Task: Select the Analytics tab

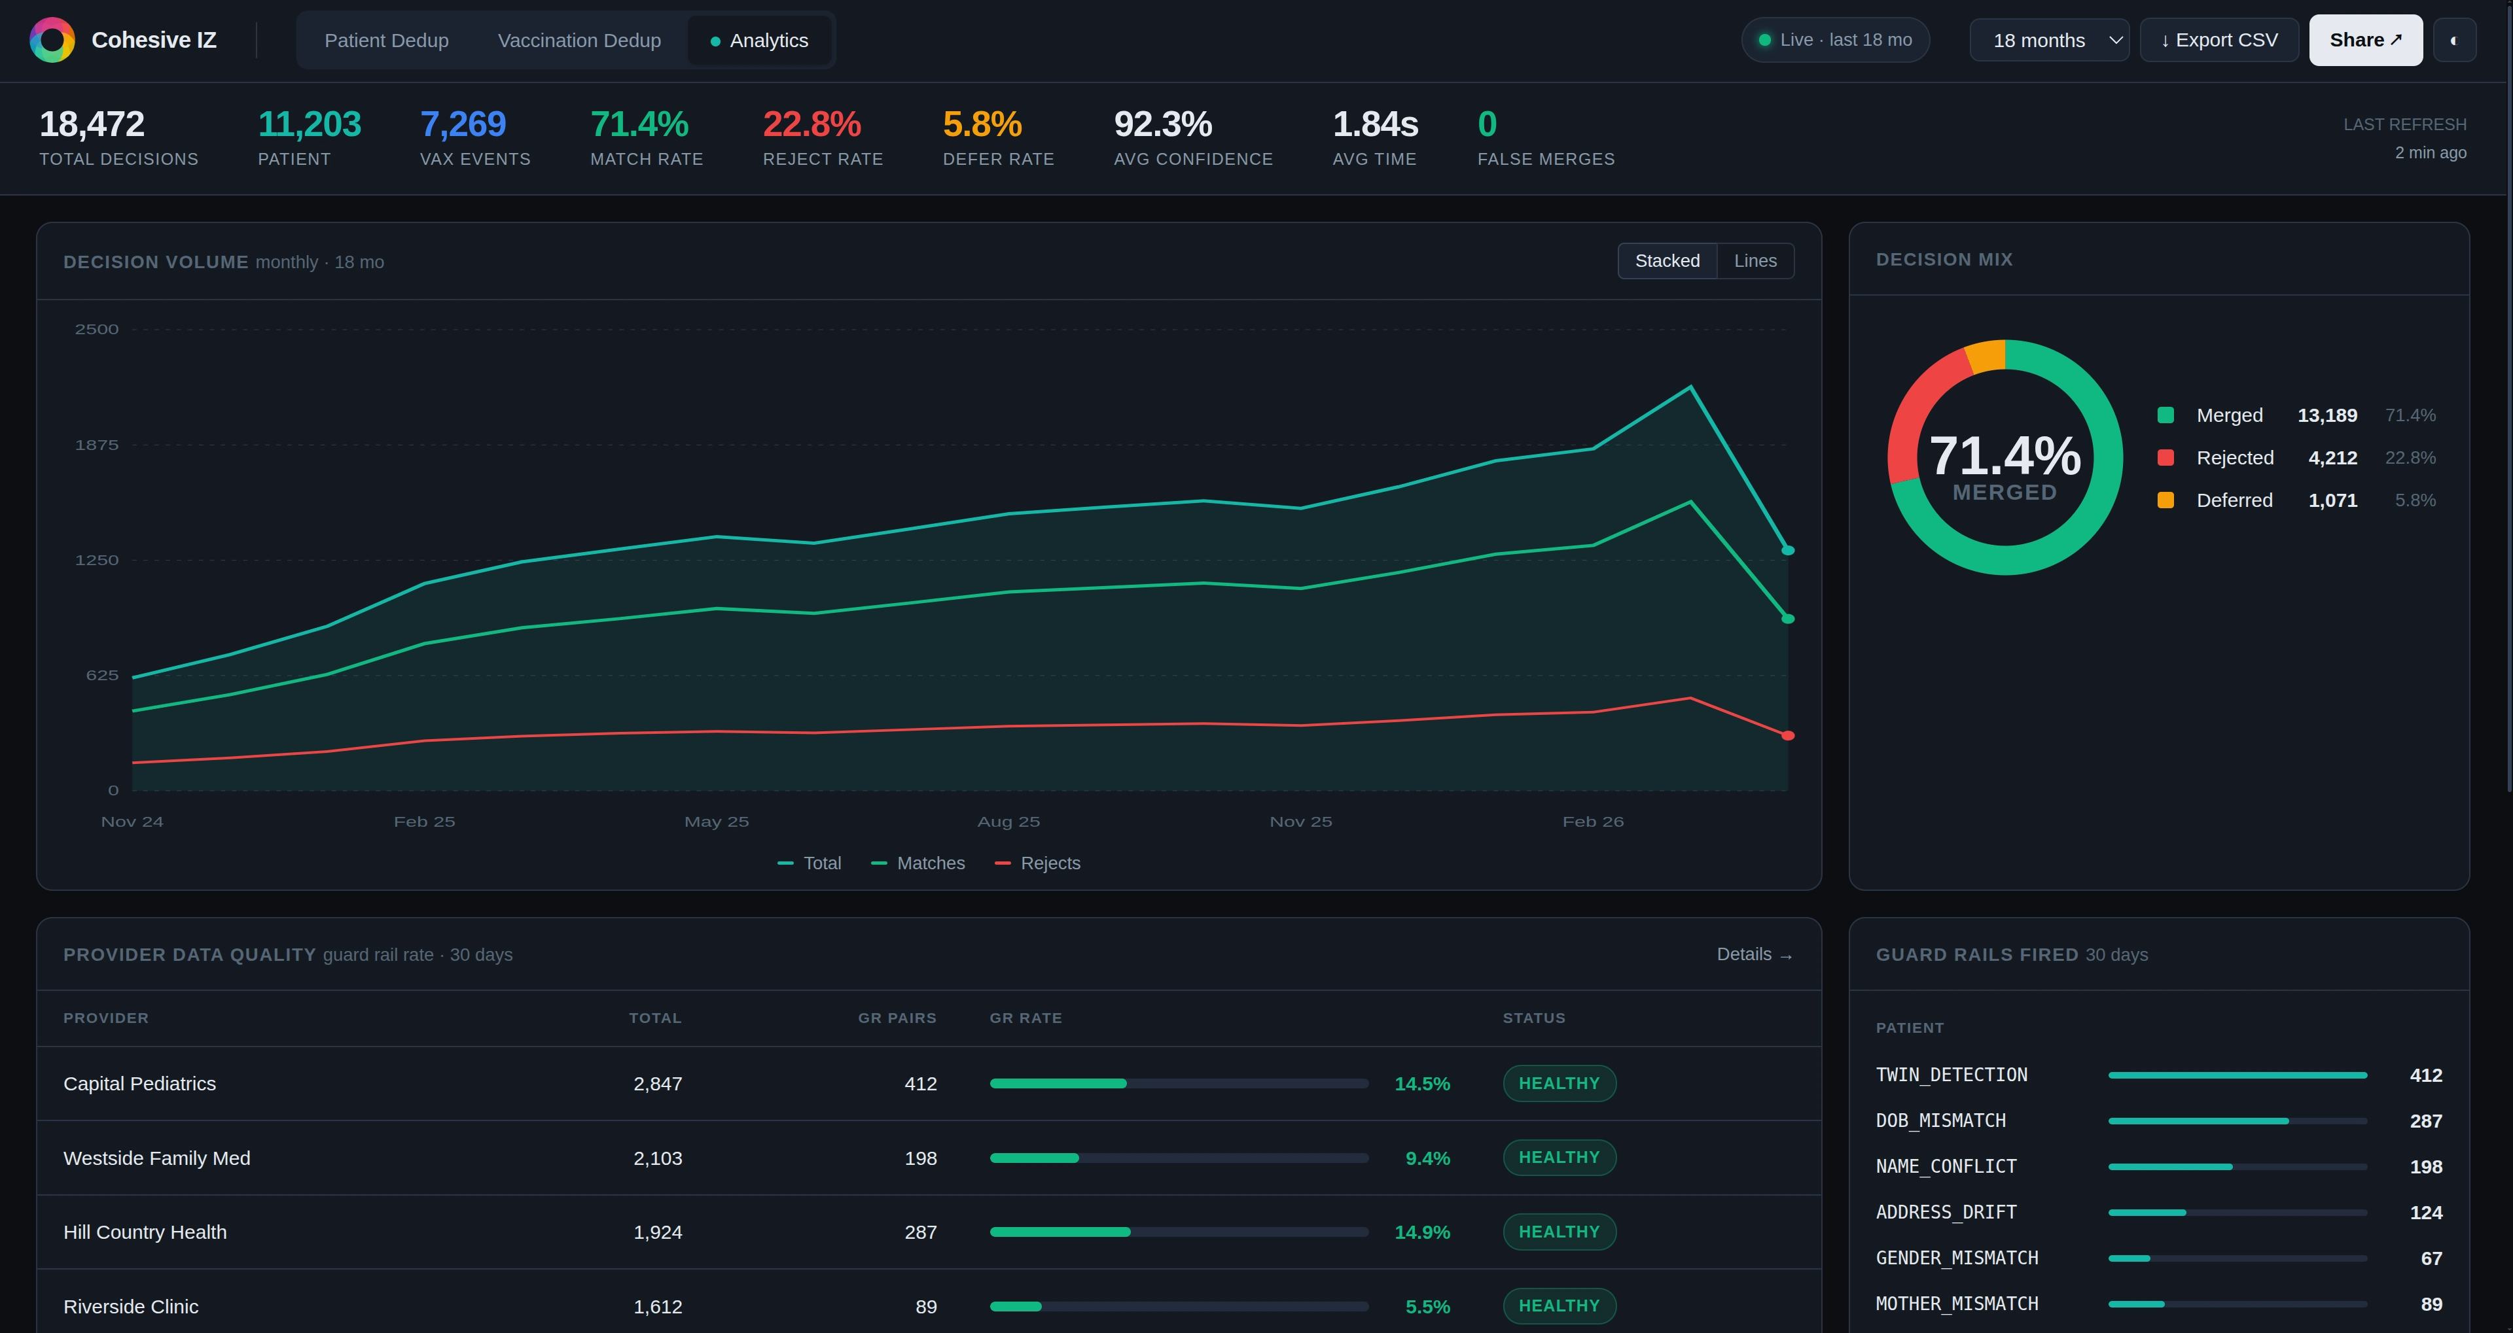Action: [x=759, y=40]
